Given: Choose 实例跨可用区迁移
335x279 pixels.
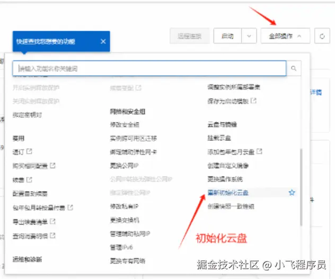Looking at the screenshot, I should pyautogui.click(x=134, y=138).
